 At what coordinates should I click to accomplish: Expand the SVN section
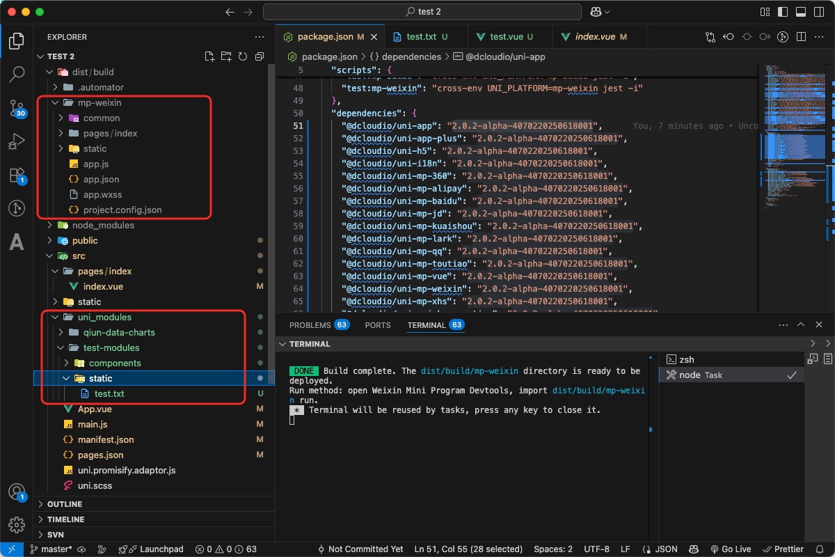pos(154,535)
